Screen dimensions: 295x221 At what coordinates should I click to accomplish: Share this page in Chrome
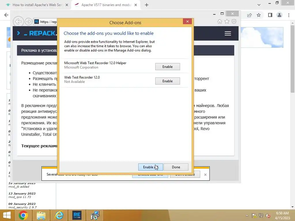pyautogui.click(x=249, y=15)
